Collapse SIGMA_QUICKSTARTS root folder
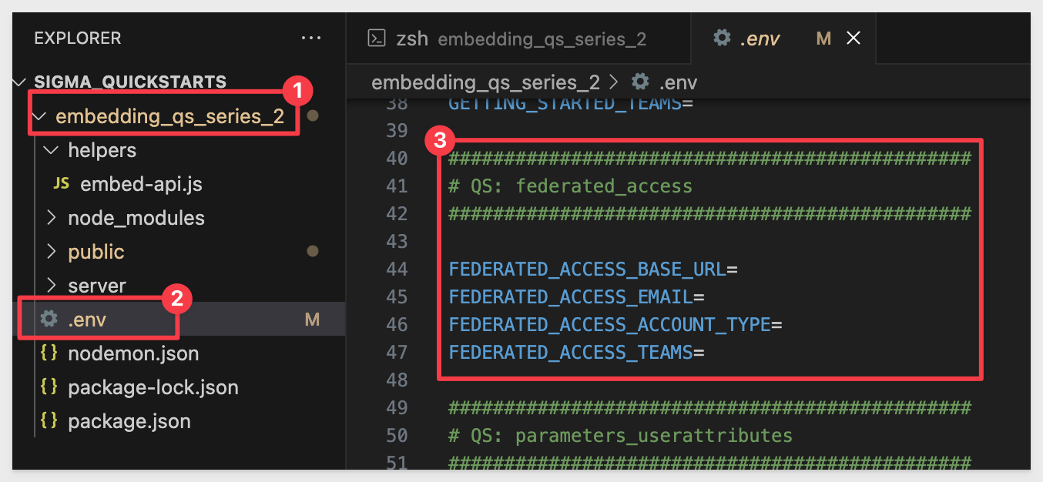The width and height of the screenshot is (1043, 482). [20, 82]
